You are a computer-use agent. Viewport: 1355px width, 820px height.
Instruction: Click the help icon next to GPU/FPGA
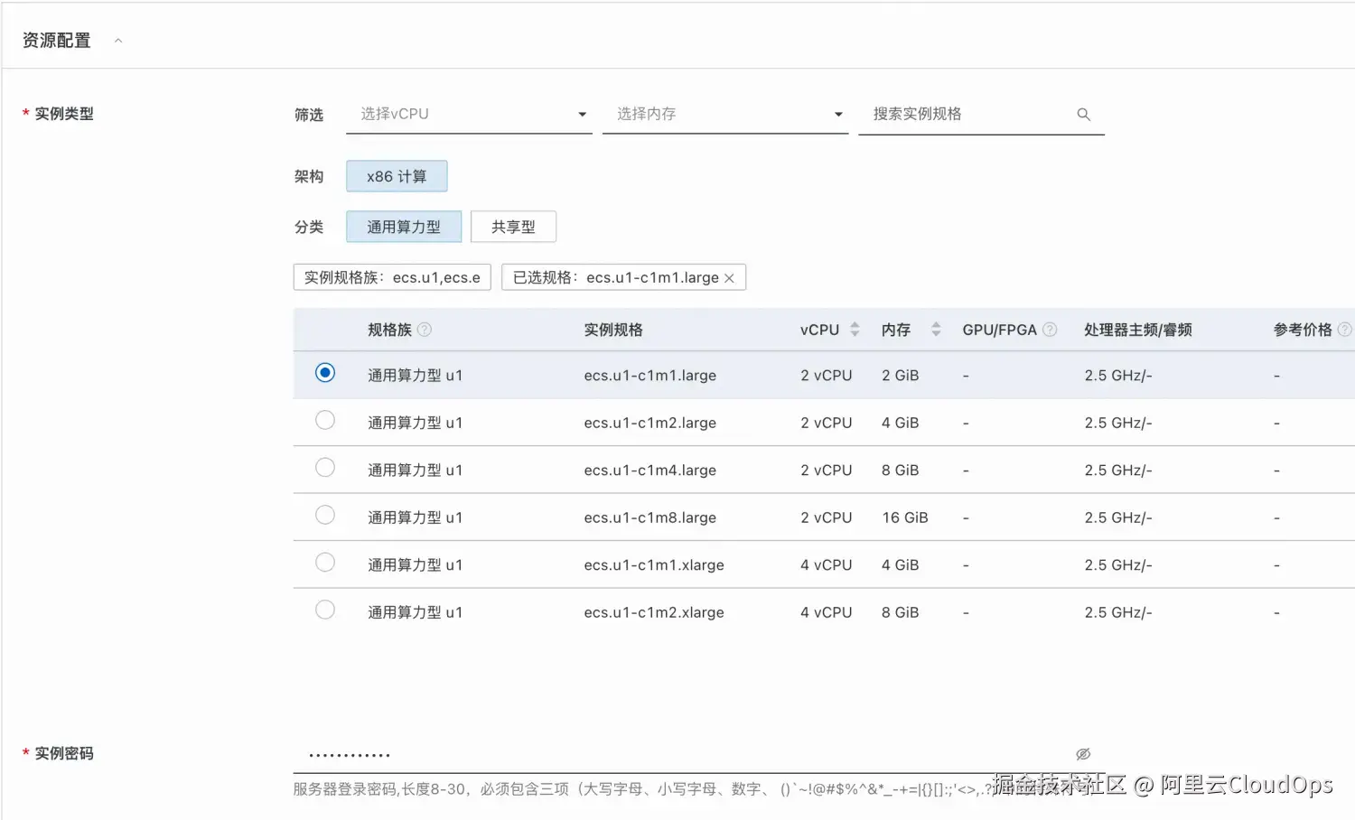pos(1050,330)
